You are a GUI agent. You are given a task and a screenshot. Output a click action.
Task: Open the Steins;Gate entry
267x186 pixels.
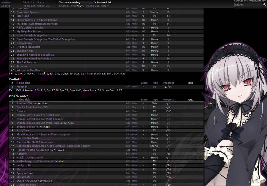[23, 177]
